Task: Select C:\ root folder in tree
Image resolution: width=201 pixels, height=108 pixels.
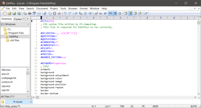Action: pos(9,29)
